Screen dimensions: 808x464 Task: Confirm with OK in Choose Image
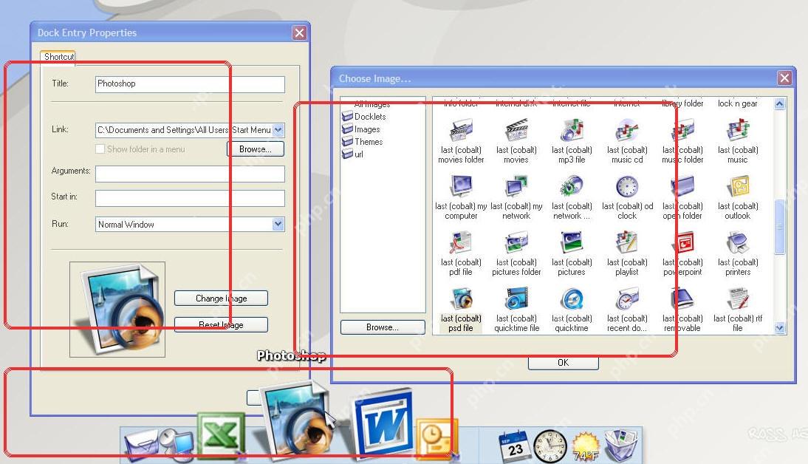(x=564, y=363)
